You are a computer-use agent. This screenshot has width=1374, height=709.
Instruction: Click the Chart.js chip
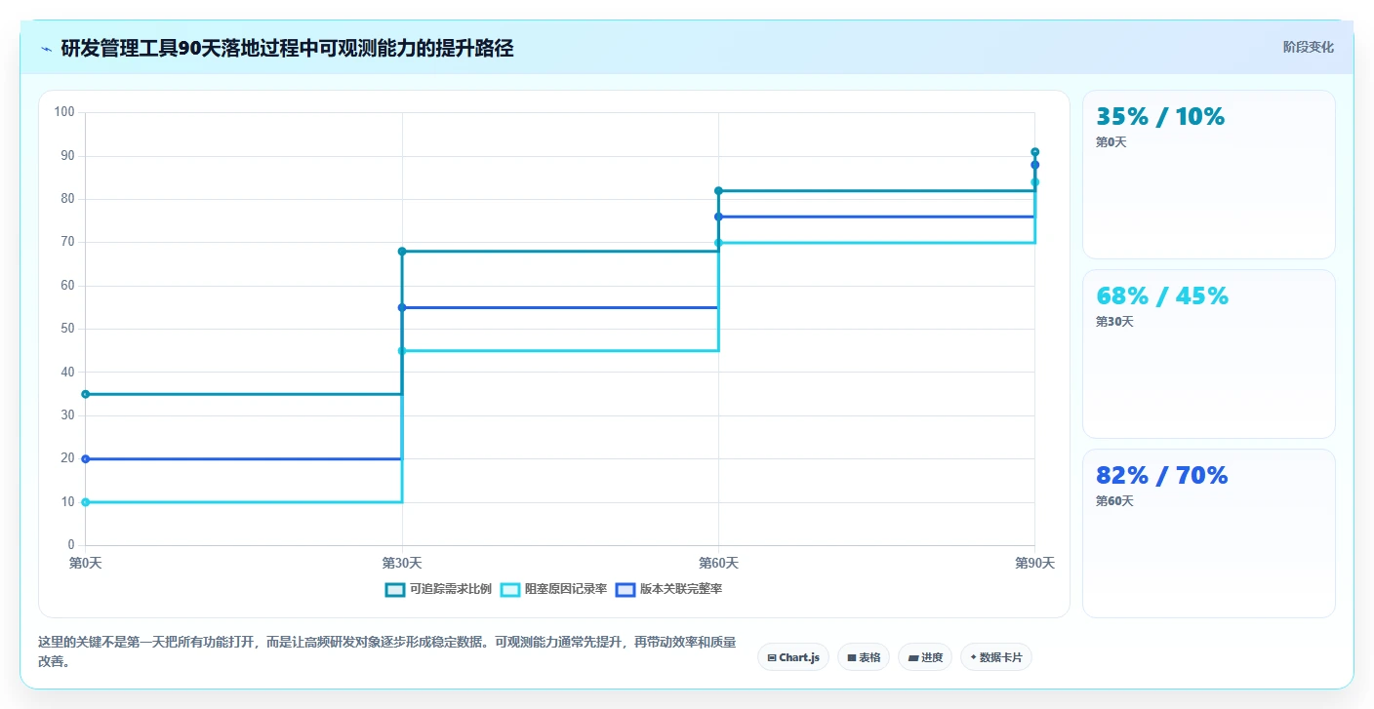coord(793,657)
